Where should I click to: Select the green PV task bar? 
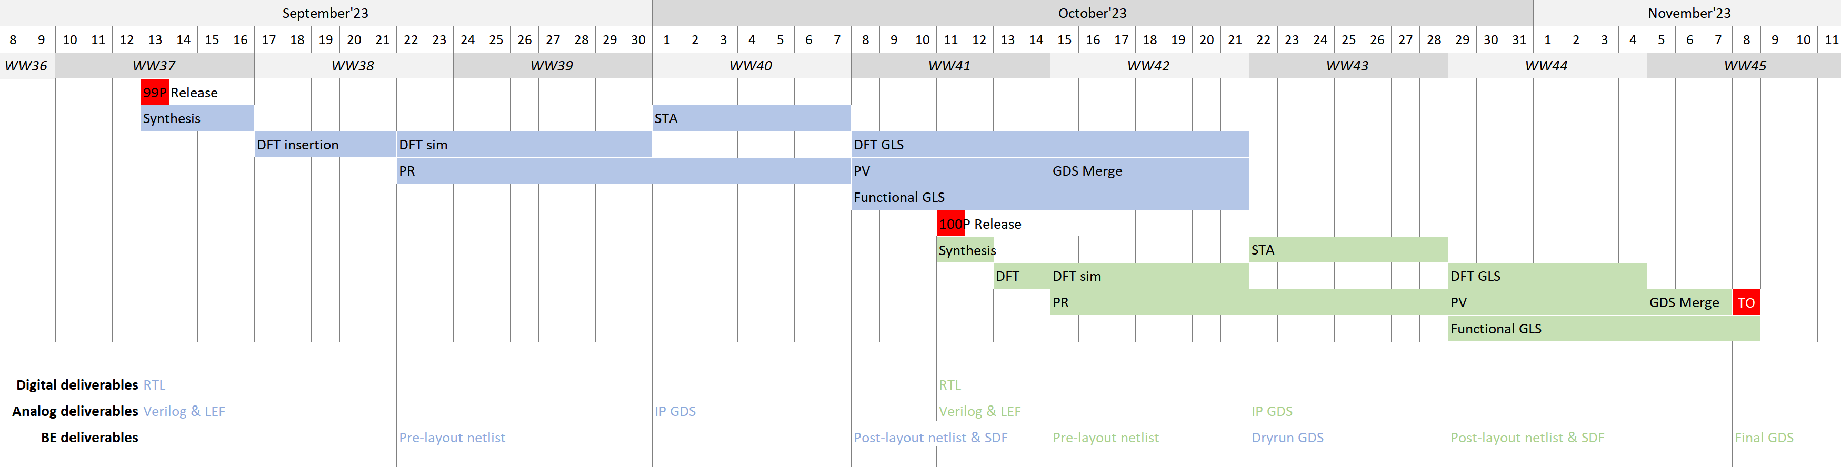point(1547,302)
